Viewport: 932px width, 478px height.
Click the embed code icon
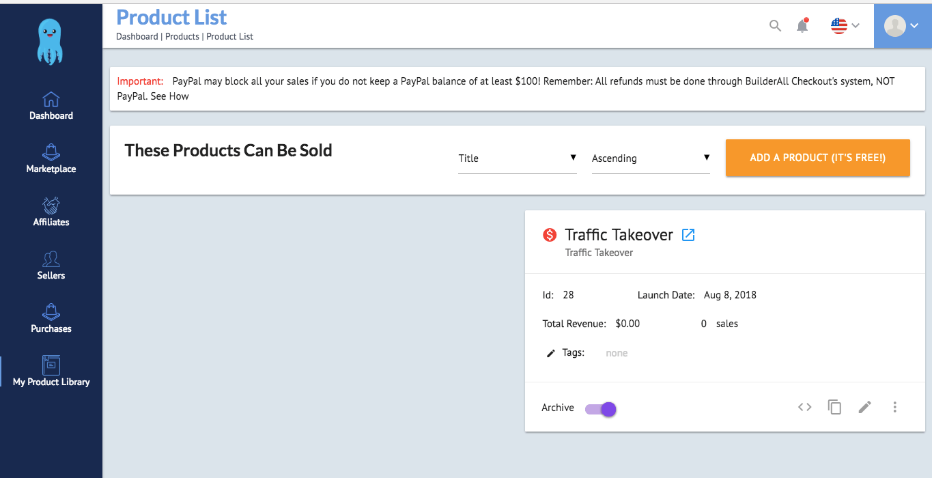coord(805,407)
